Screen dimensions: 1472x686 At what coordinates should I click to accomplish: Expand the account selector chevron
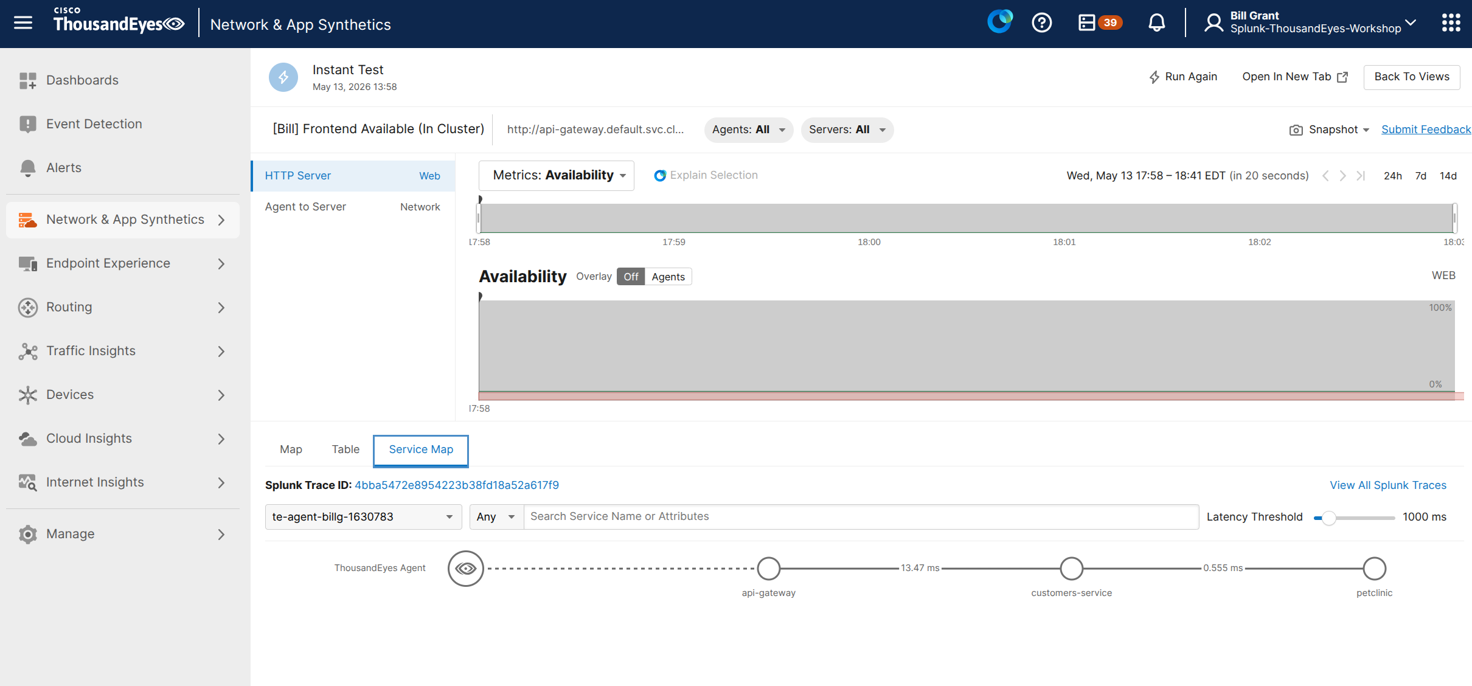point(1411,23)
